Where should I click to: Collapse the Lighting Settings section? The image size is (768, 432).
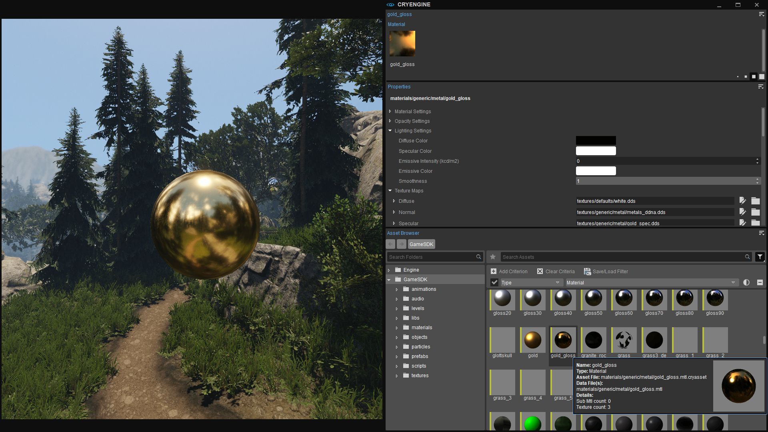tap(390, 130)
